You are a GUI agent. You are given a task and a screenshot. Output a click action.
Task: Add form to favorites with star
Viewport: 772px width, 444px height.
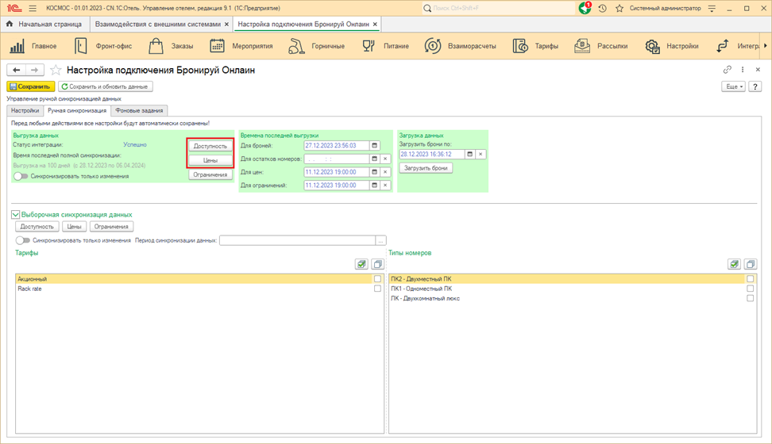pyautogui.click(x=56, y=71)
